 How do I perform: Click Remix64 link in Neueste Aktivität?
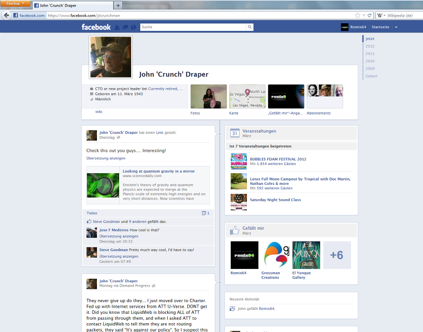click(x=265, y=309)
